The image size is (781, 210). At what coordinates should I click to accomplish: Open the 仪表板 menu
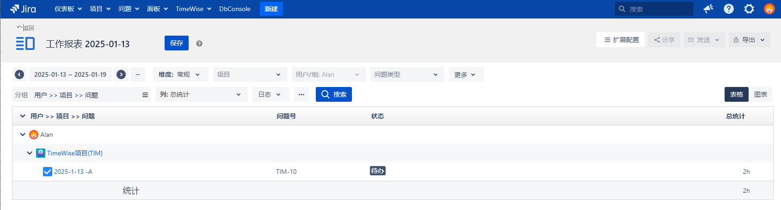68,9
